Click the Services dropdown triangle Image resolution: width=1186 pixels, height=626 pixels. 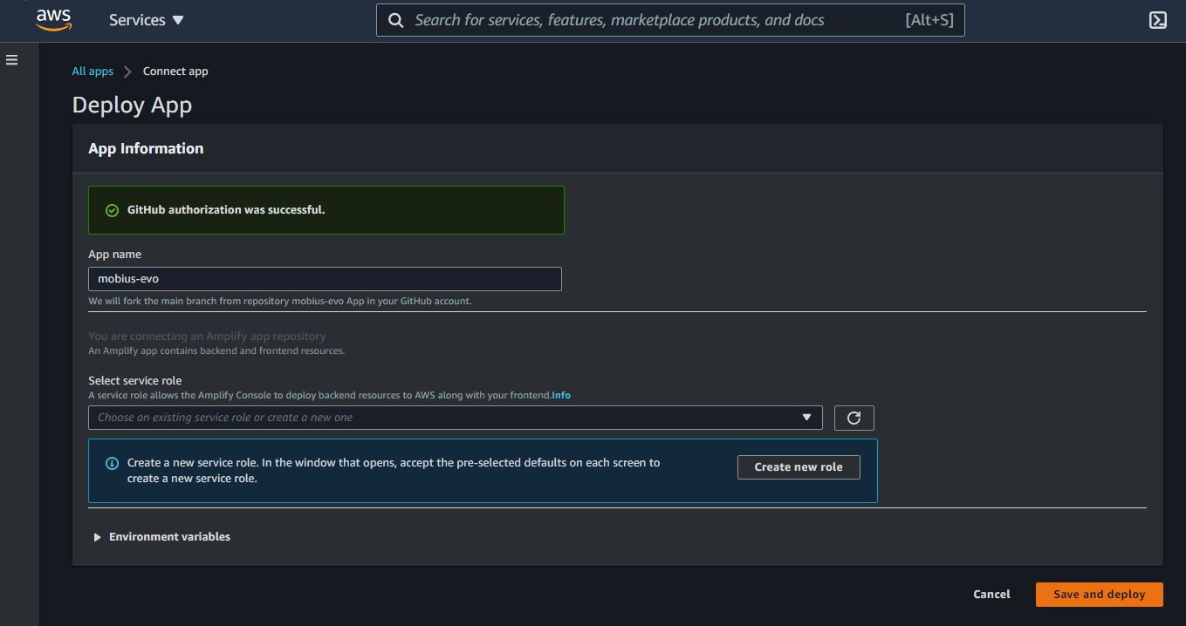coord(178,20)
